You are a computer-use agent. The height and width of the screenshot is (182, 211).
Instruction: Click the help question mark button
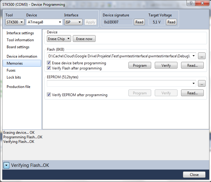[191, 3]
